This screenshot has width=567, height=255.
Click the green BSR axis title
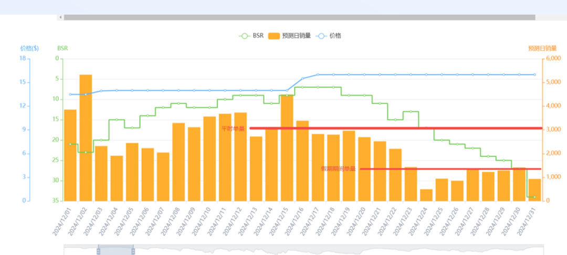62,48
